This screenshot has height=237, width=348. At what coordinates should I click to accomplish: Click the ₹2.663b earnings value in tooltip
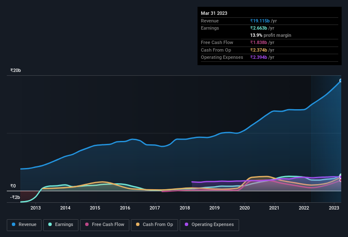coord(259,28)
